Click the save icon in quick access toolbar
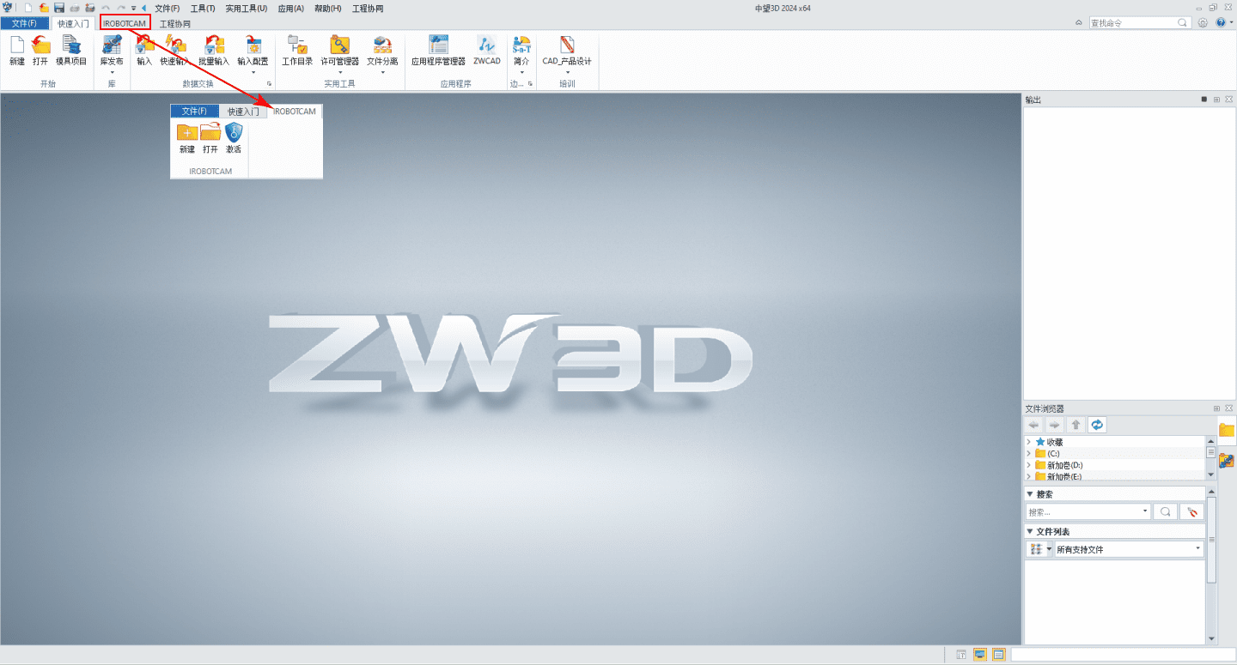This screenshot has width=1237, height=665. click(59, 8)
